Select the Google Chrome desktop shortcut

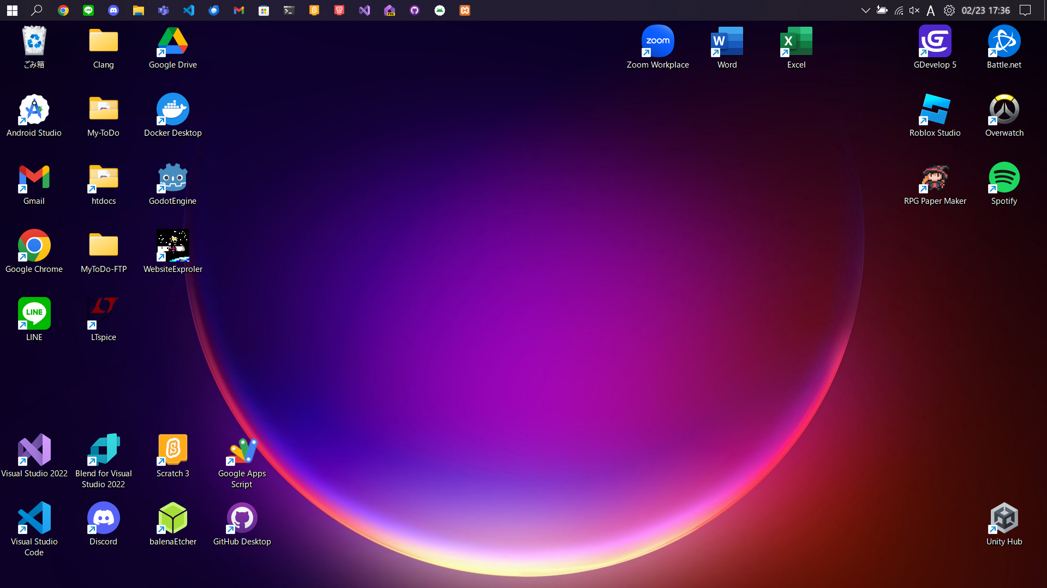point(34,252)
